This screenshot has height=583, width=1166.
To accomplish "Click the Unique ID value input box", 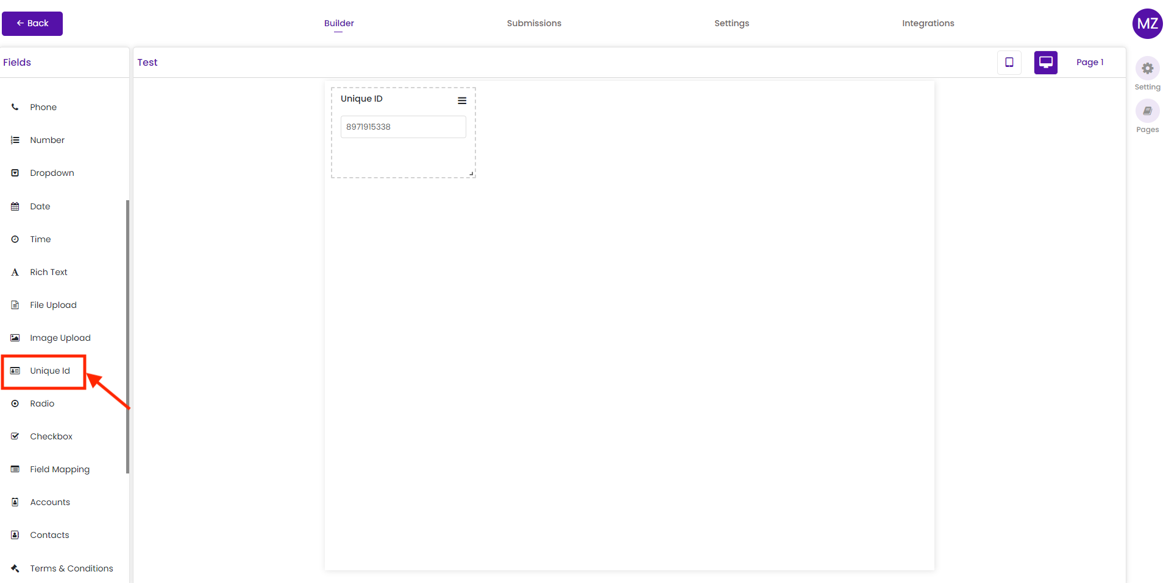I will [403, 127].
